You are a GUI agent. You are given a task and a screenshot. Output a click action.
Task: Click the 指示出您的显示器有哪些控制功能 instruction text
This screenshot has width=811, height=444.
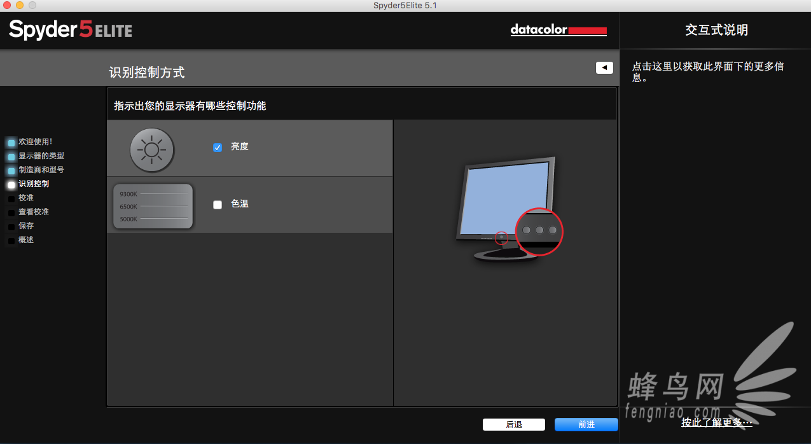coord(190,106)
